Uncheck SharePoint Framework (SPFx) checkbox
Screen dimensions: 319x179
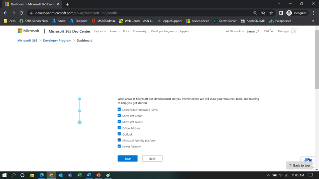(119, 109)
